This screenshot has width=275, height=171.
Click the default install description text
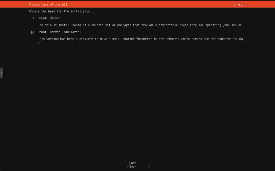(x=140, y=25)
